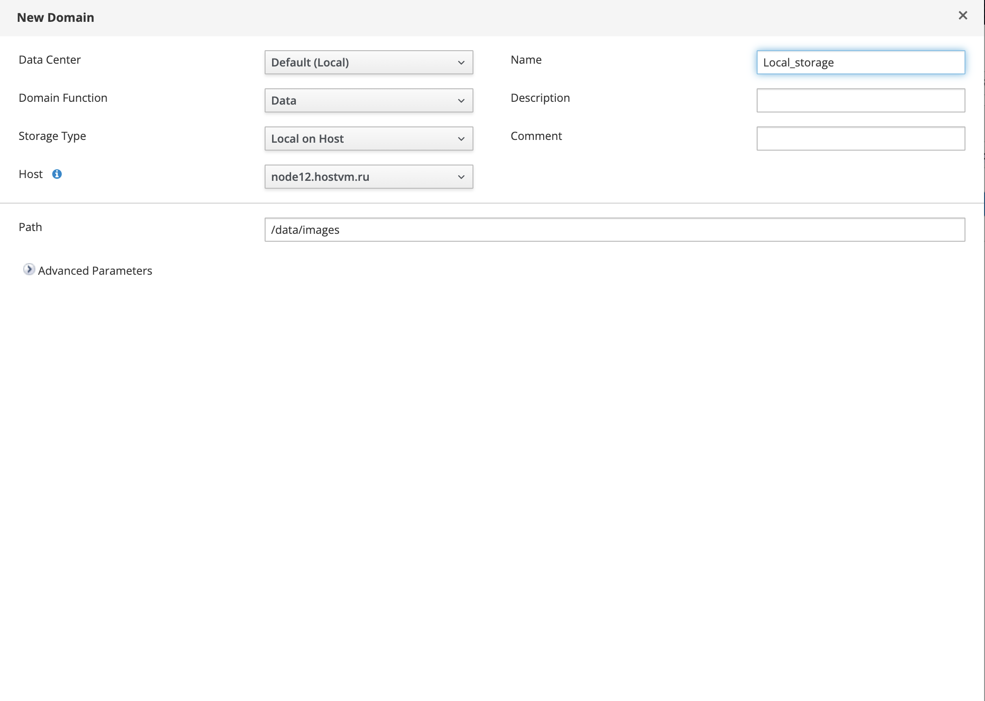The height and width of the screenshot is (701, 985).
Task: Click the Domain Function label
Action: pos(63,98)
